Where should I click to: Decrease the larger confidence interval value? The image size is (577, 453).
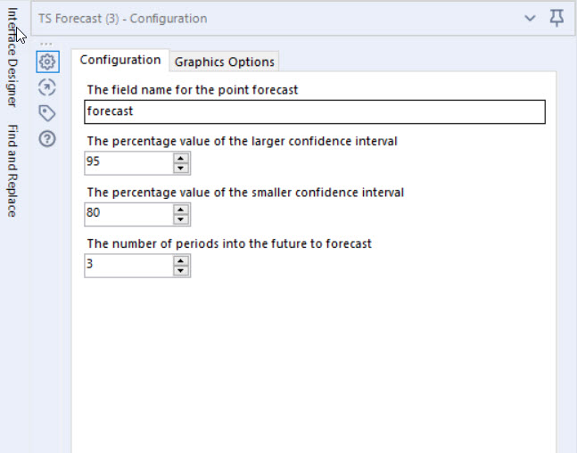[181, 169]
